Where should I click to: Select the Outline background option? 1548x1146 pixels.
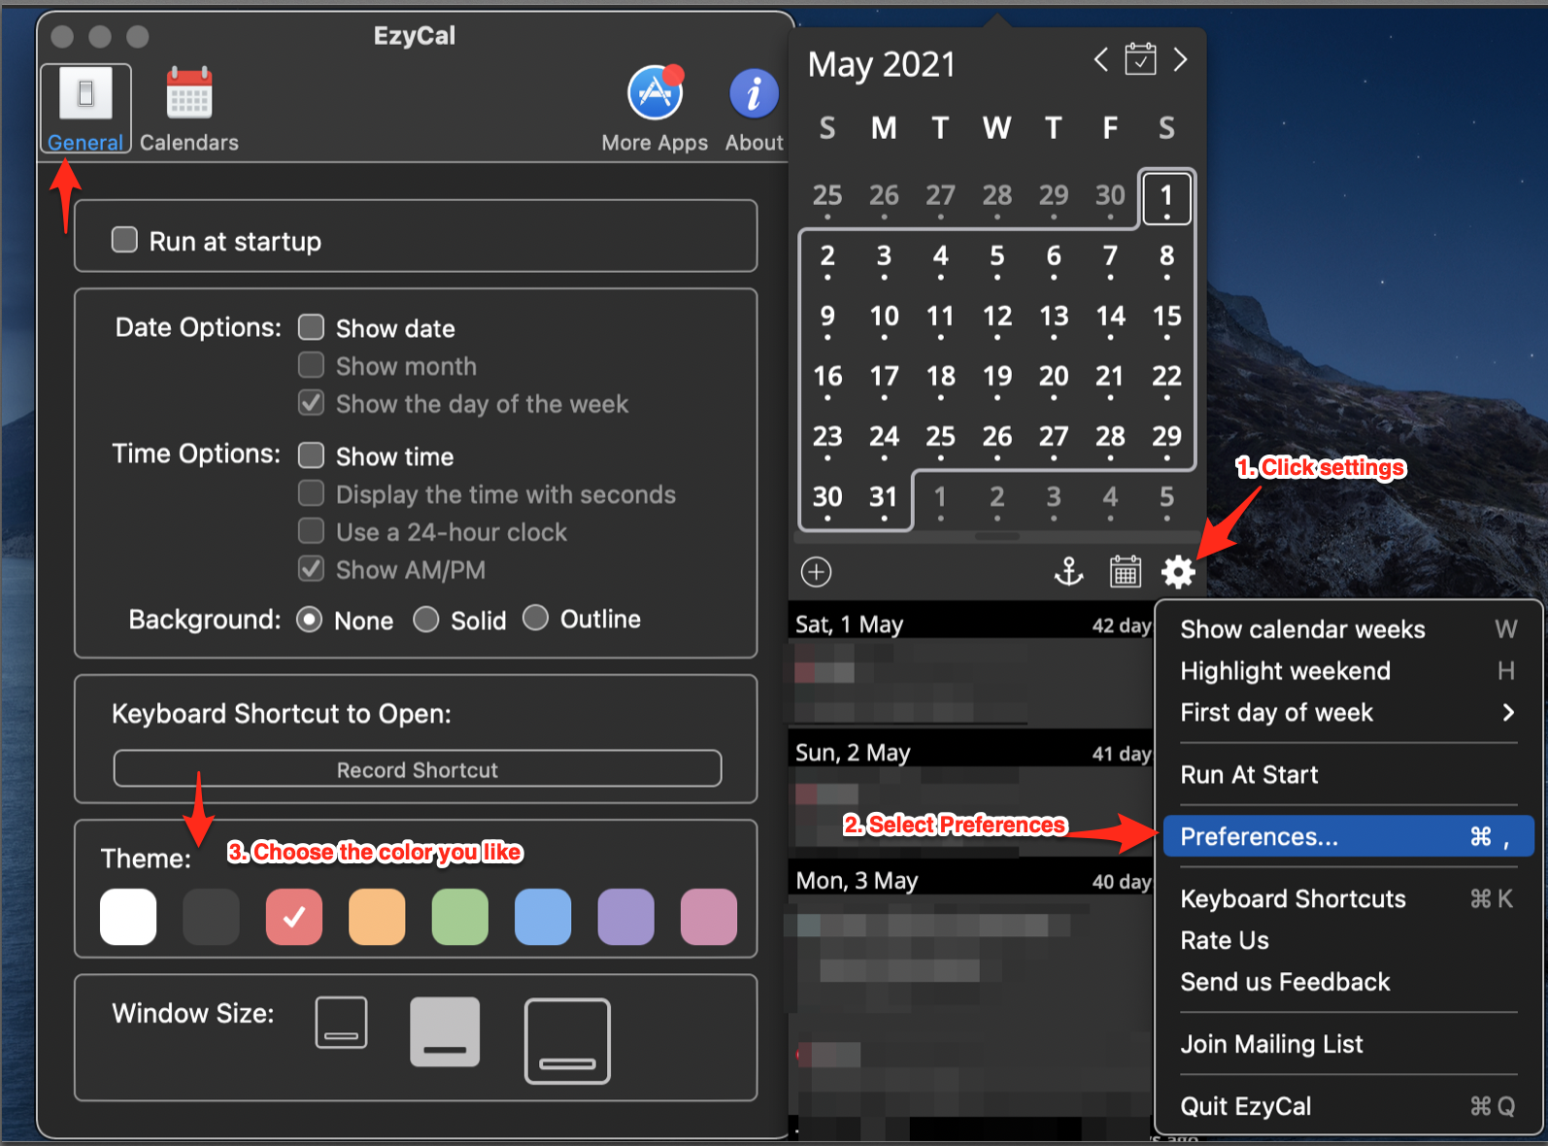point(536,619)
